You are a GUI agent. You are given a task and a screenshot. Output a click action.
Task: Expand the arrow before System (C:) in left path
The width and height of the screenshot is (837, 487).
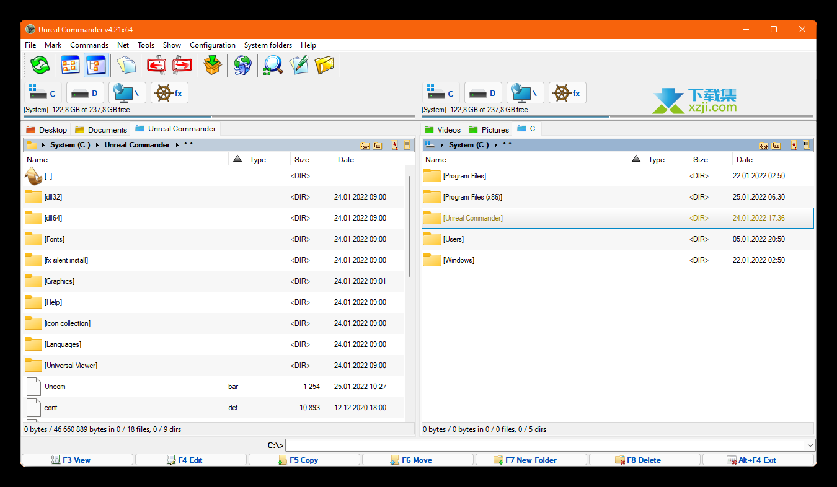[43, 145]
